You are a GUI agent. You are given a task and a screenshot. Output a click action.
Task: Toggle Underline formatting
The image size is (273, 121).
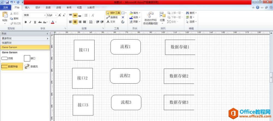pyautogui.click(x=35, y=22)
